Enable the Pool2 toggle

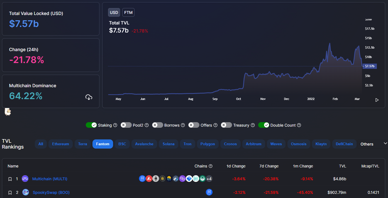click(x=126, y=125)
